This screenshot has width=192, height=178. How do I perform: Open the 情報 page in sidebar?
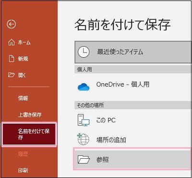pyautogui.click(x=23, y=98)
